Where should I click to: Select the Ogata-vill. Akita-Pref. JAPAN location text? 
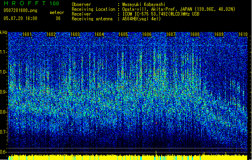(179, 9)
